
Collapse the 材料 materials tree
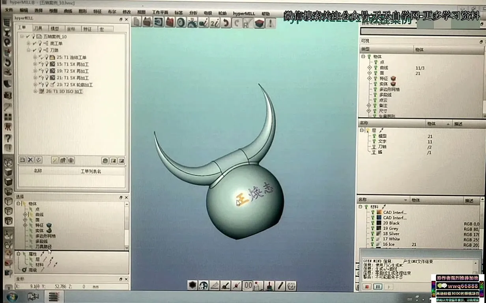[x=361, y=207]
